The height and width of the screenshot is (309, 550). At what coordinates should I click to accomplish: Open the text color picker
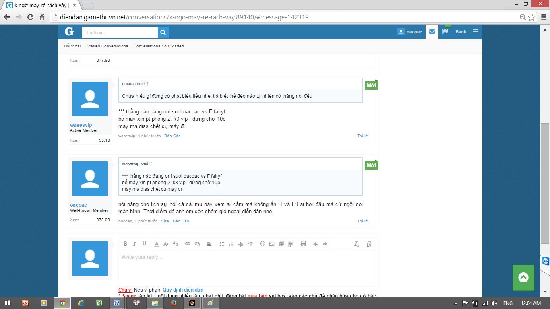pyautogui.click(x=157, y=244)
